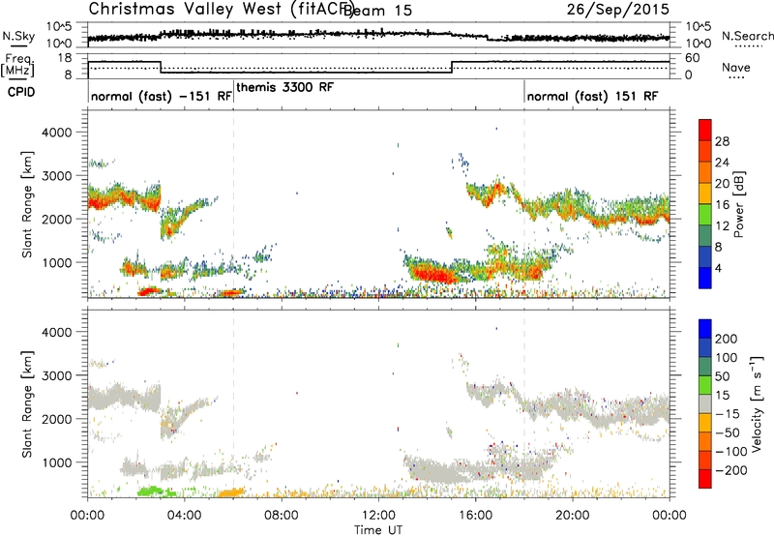Select the N.Search legend label
This screenshot has height=536, width=774.
click(x=747, y=36)
